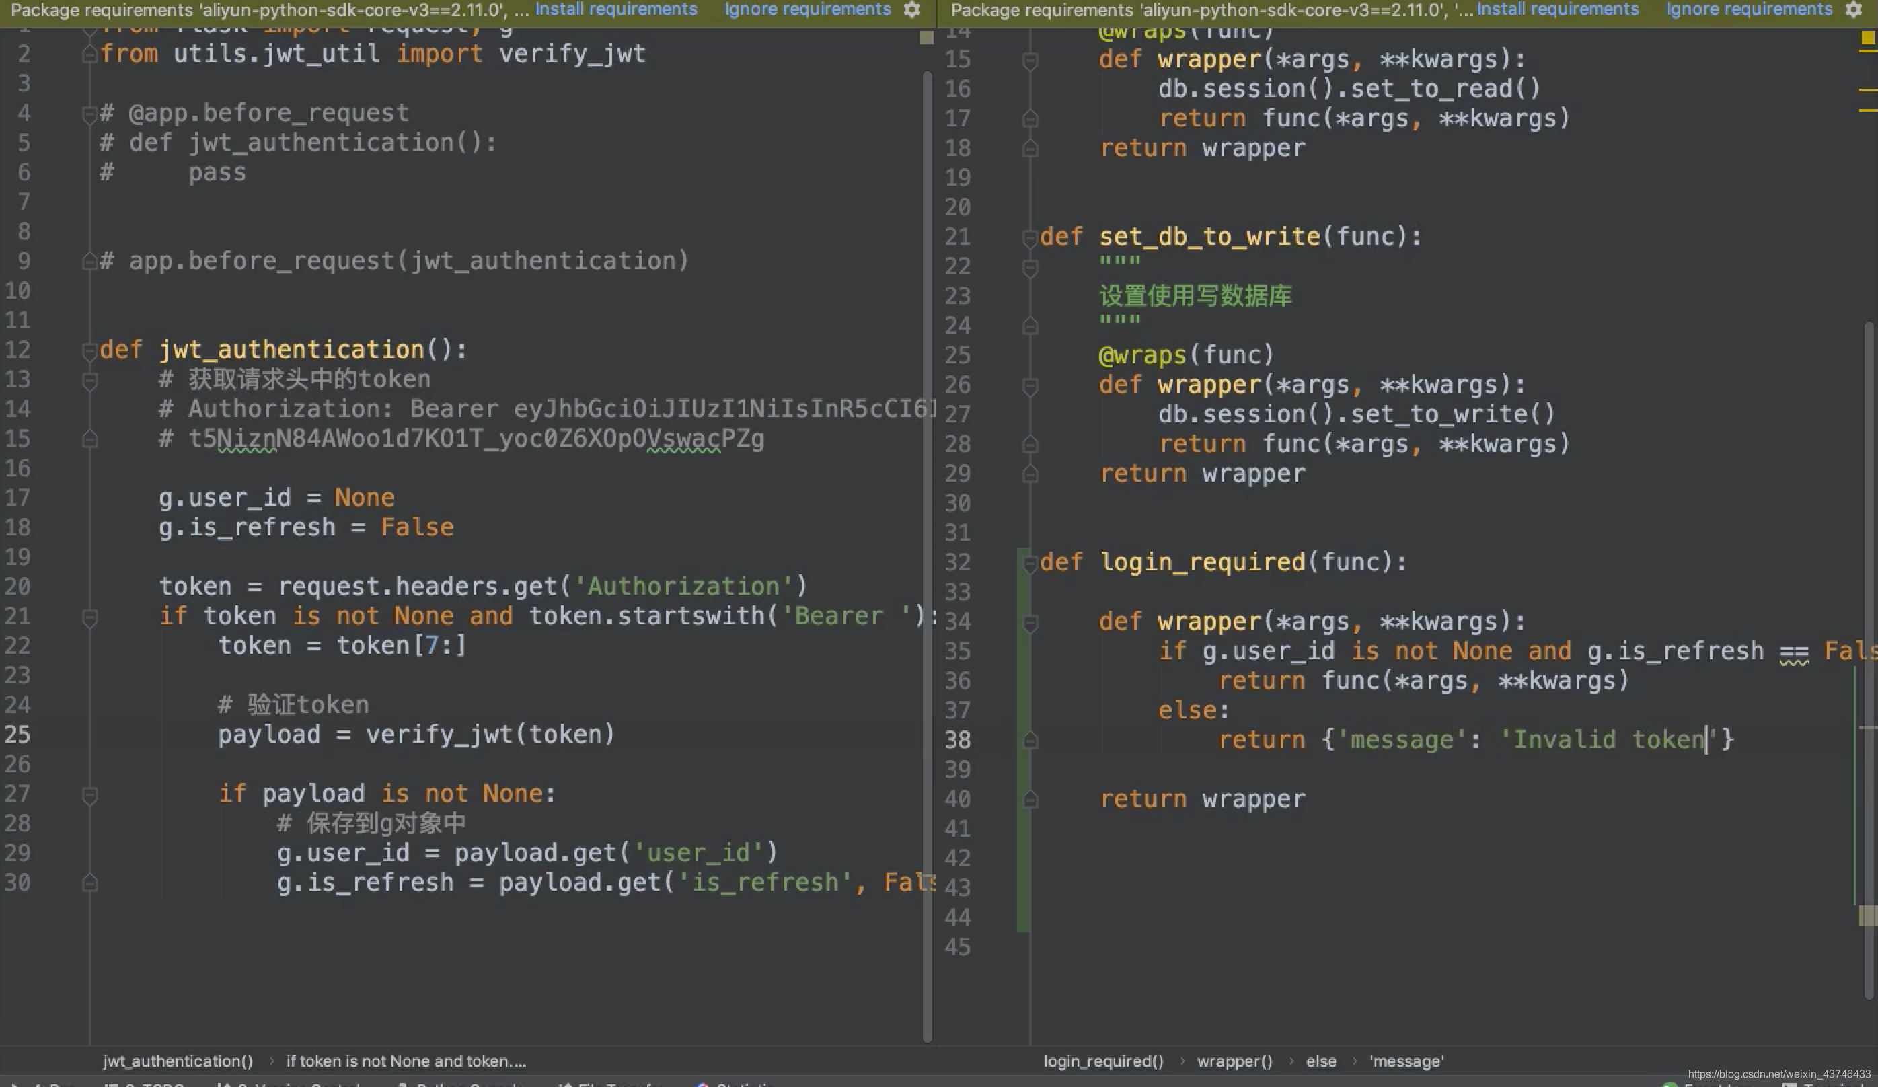1878x1087 pixels.
Task: Click return wrapper on right line 40
Action: tap(1202, 798)
